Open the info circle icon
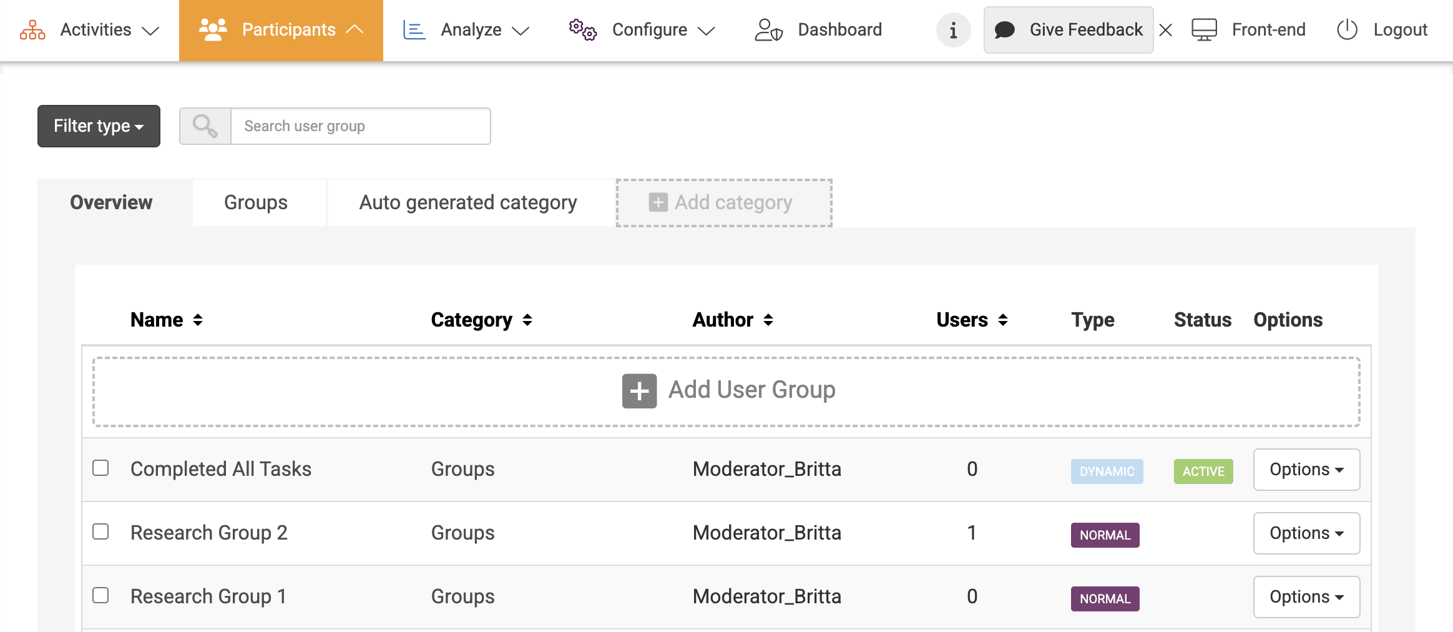The height and width of the screenshot is (632, 1453). click(x=953, y=30)
